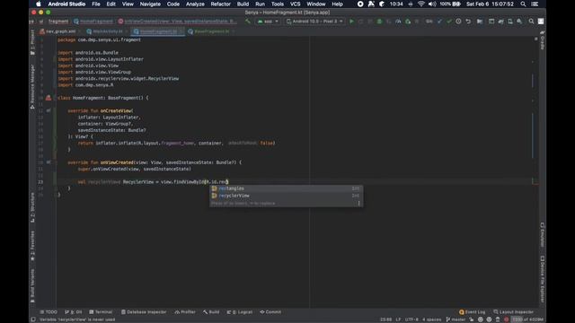Run the app with the green play button
This screenshot has height=323, width=575.
tap(351, 22)
